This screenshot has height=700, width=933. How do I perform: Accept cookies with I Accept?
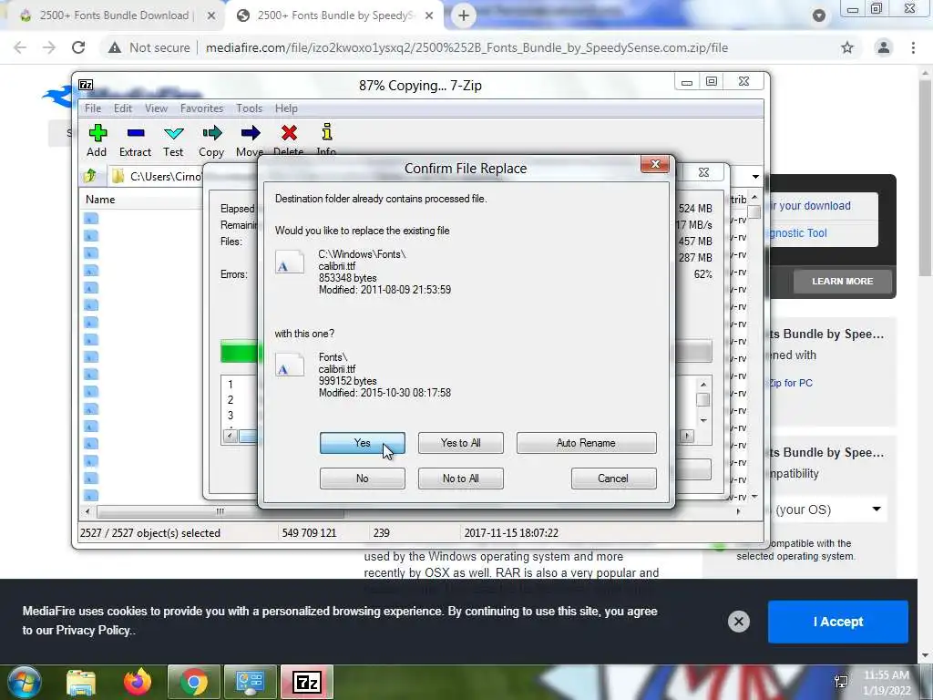point(838,622)
